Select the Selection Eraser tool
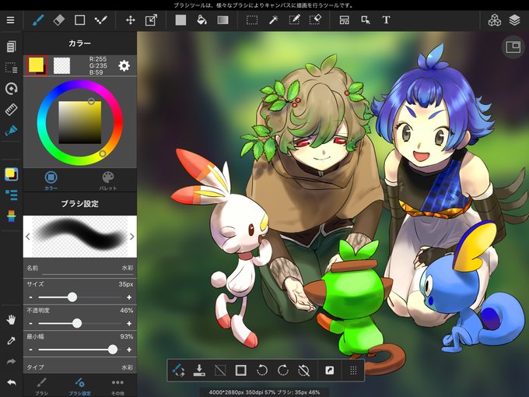The image size is (529, 397). point(315,20)
